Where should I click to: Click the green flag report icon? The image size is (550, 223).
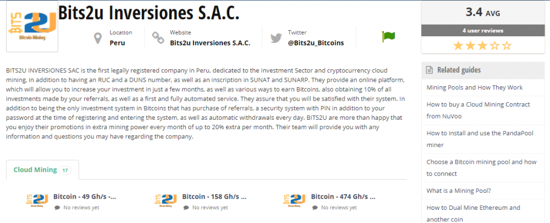[388, 36]
